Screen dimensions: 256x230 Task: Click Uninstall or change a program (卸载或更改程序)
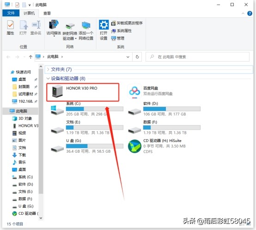127,23
